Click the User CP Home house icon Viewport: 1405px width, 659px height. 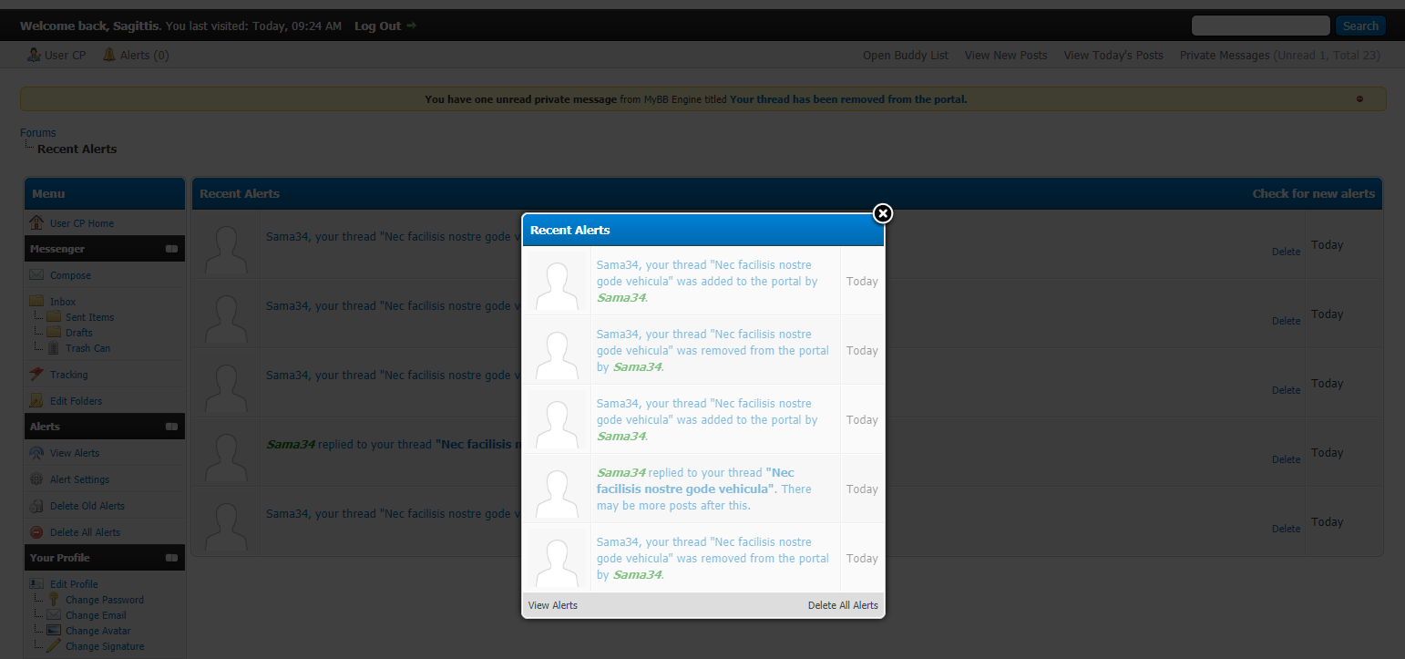[x=36, y=223]
